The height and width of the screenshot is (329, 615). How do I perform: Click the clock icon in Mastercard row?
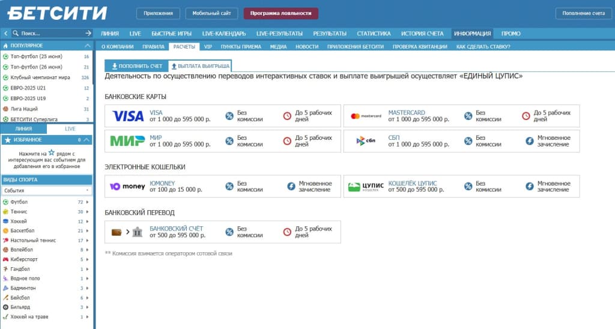tap(526, 116)
